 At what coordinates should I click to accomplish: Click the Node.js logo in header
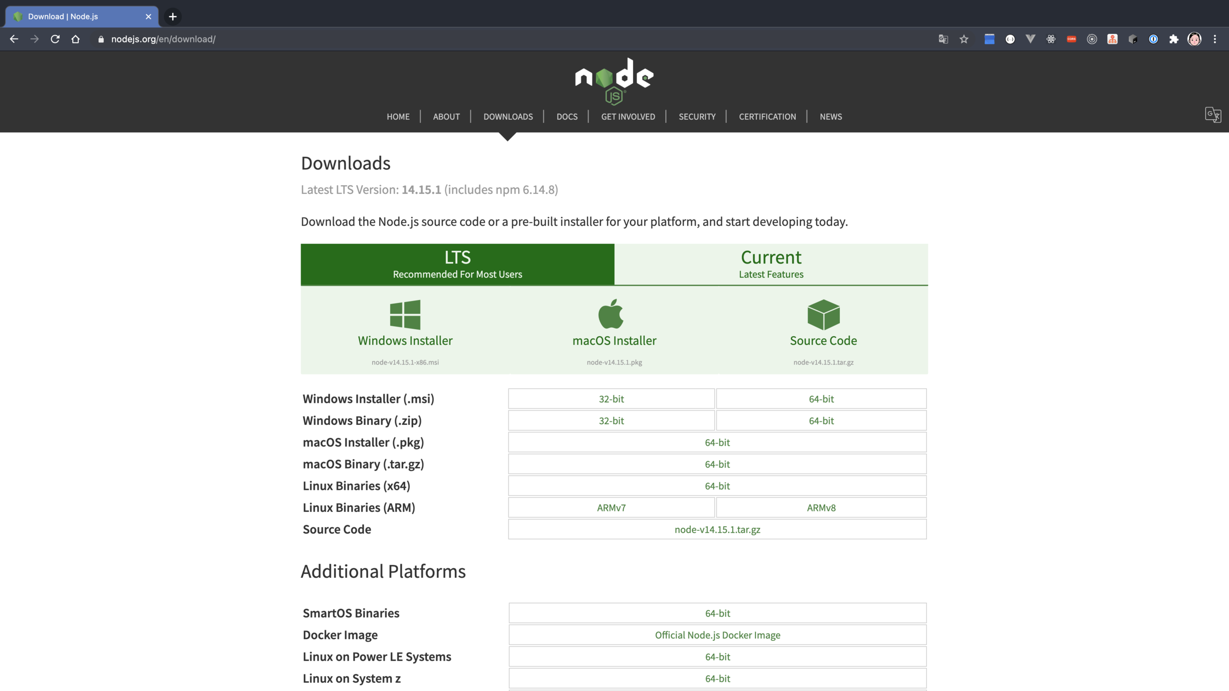(614, 81)
